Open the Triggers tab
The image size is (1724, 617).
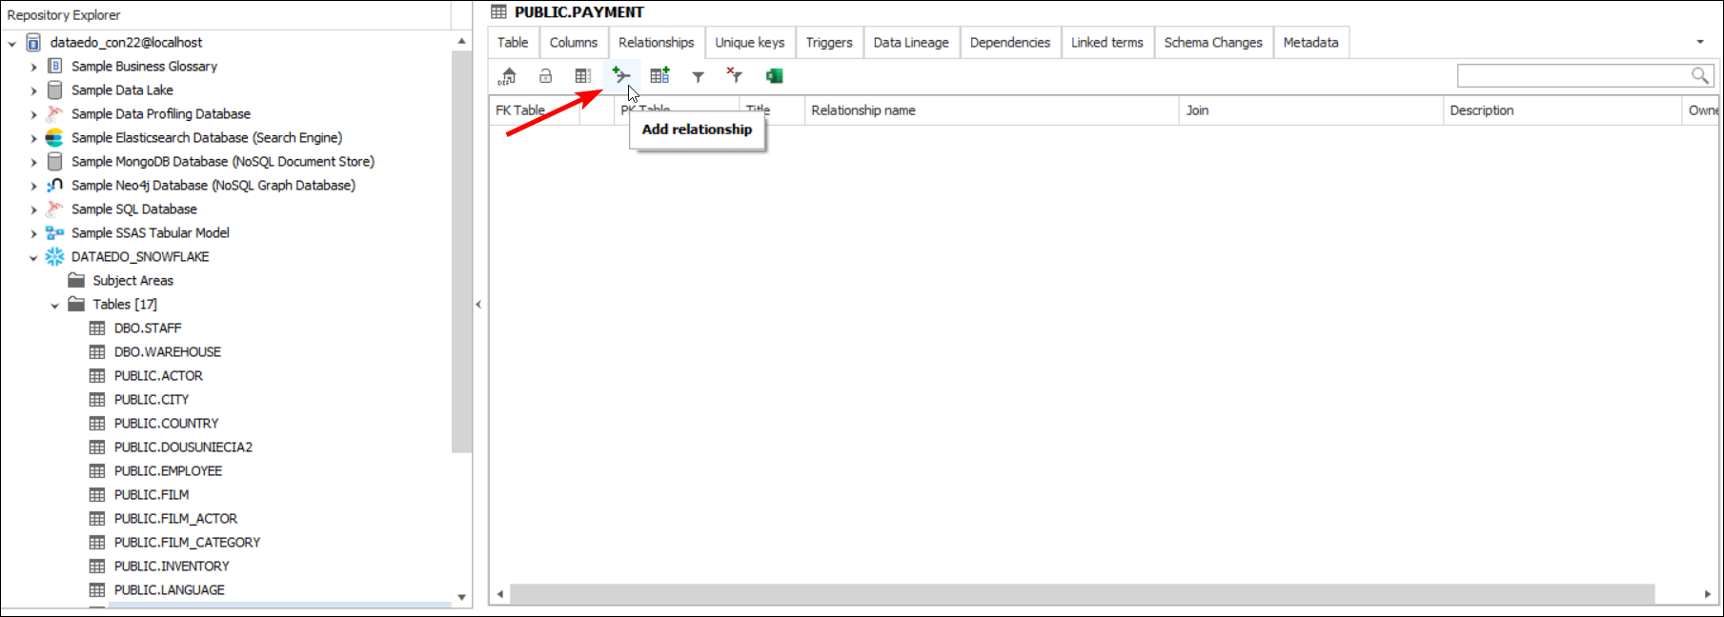click(829, 42)
